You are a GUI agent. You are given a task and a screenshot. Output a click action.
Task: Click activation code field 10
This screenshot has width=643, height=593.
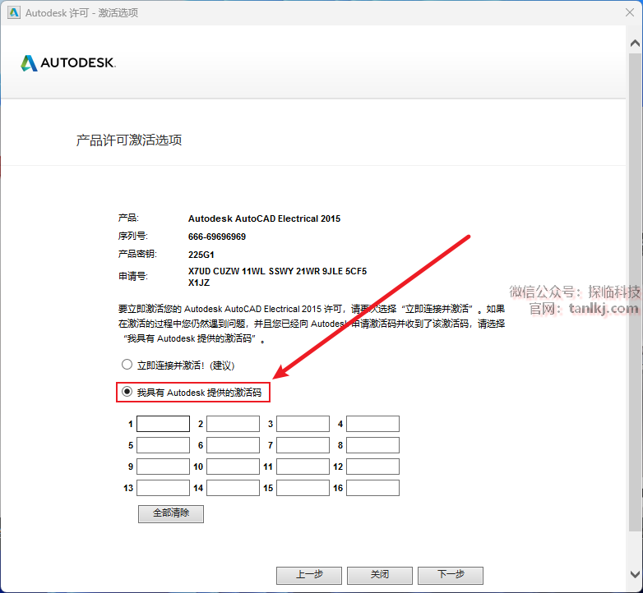tap(233, 467)
